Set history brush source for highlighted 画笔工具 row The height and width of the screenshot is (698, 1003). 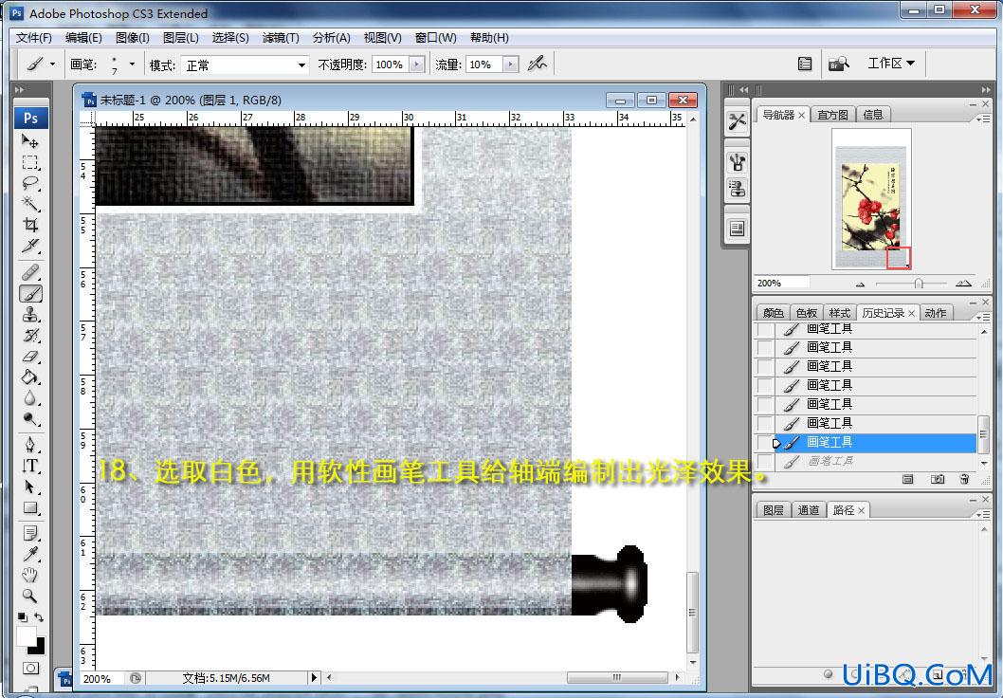pyautogui.click(x=764, y=442)
